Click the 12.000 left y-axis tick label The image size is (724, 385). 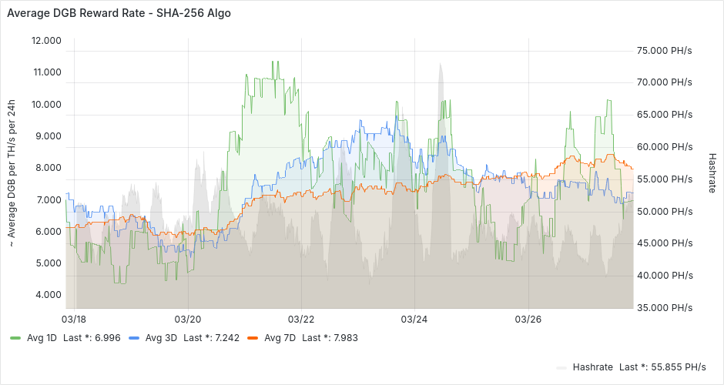tap(46, 41)
